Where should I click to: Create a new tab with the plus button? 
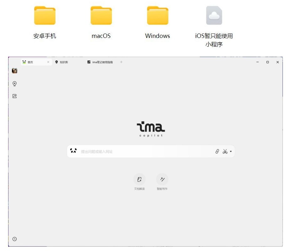[x=121, y=62]
